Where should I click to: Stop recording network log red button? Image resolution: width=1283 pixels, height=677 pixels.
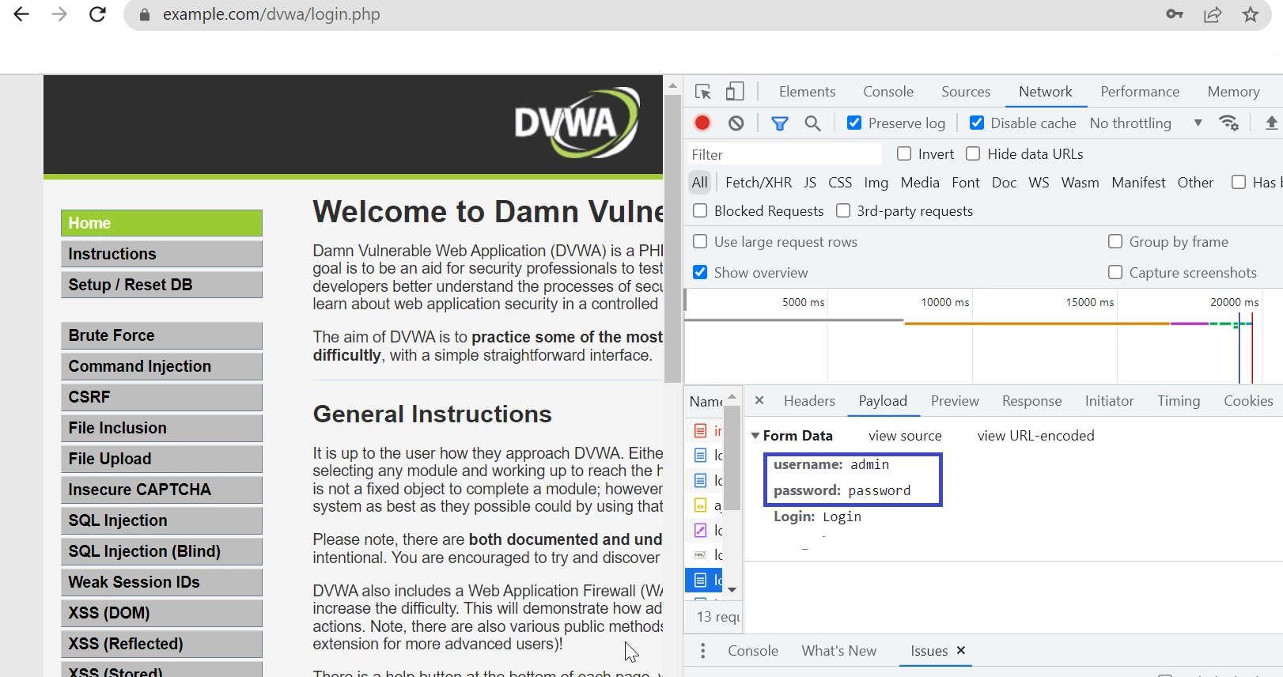(x=702, y=123)
